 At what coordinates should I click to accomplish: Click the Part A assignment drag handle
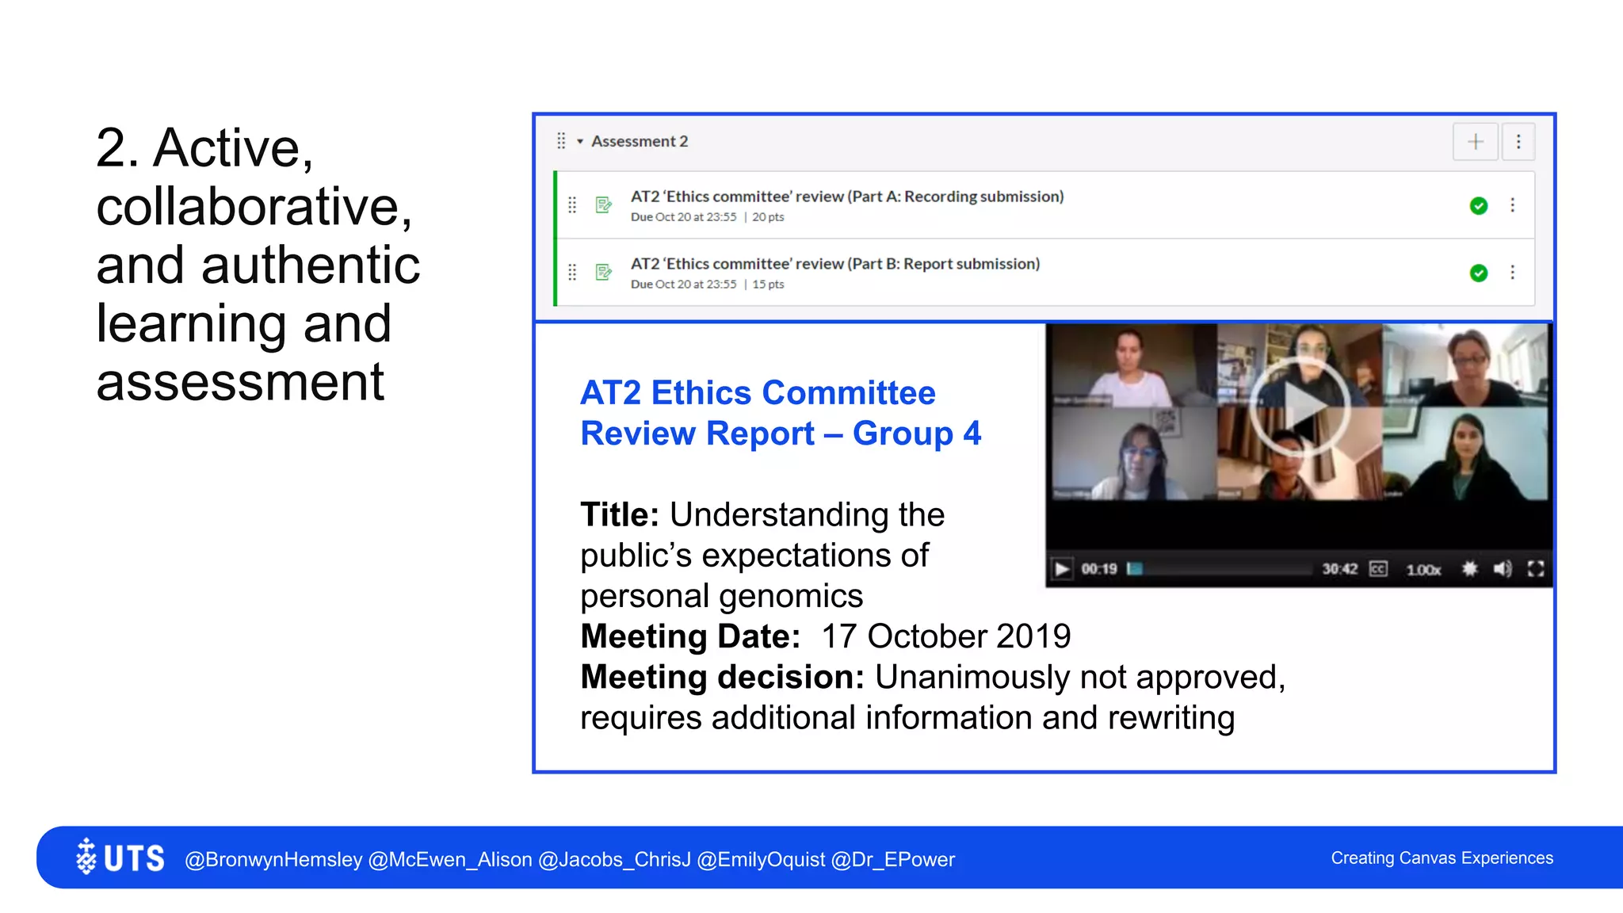[572, 205]
